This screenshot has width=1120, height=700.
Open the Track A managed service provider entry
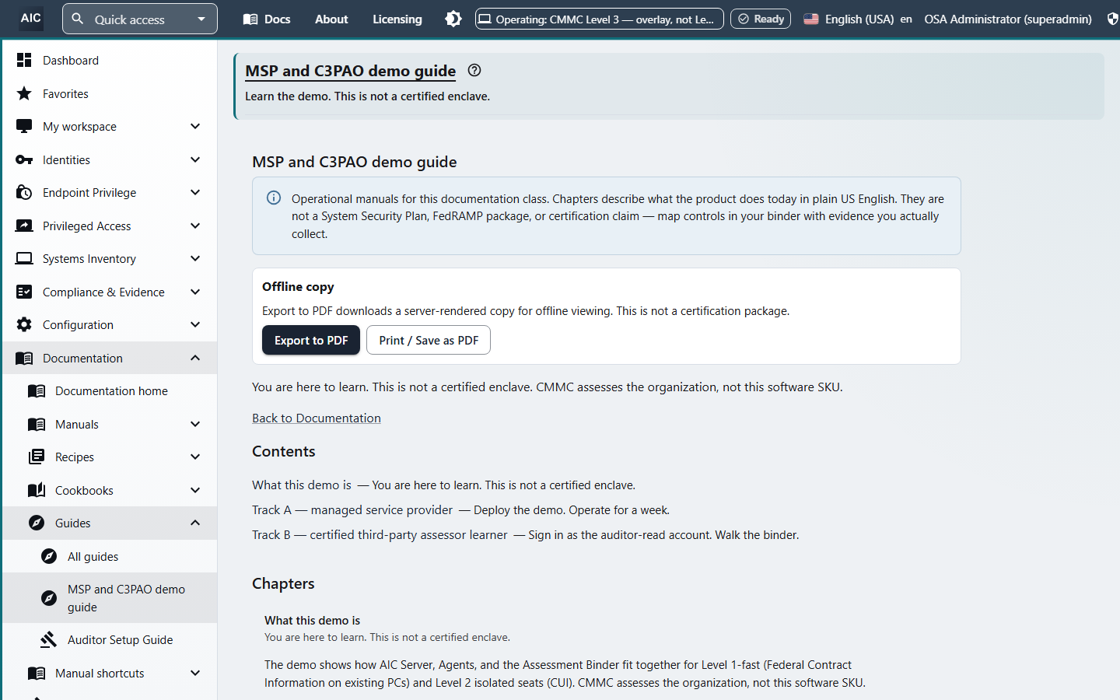(x=352, y=509)
